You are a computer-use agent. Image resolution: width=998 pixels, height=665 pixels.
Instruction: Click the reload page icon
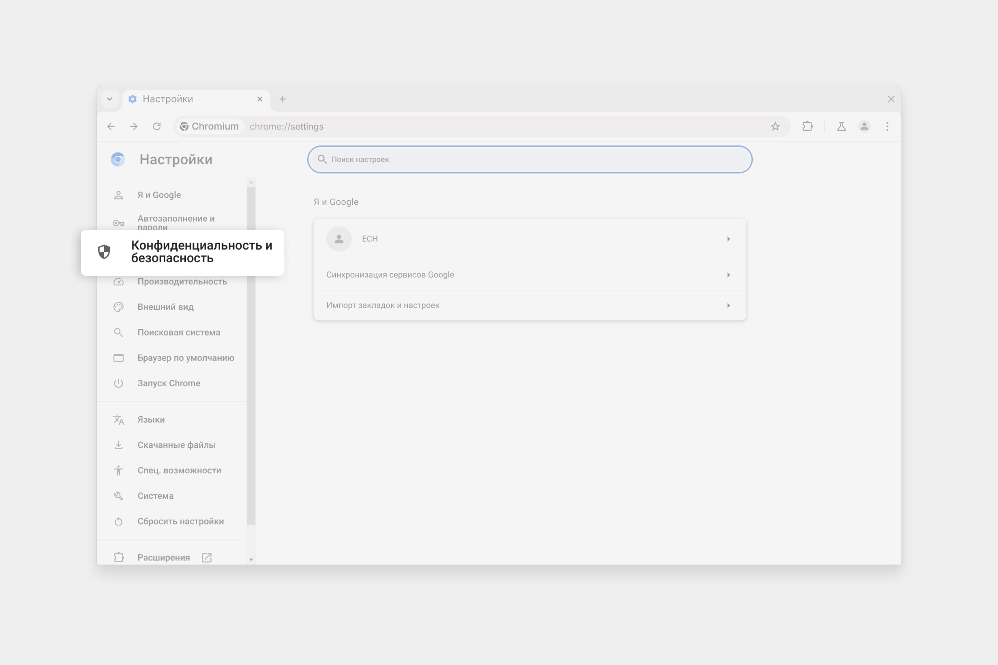(x=157, y=126)
